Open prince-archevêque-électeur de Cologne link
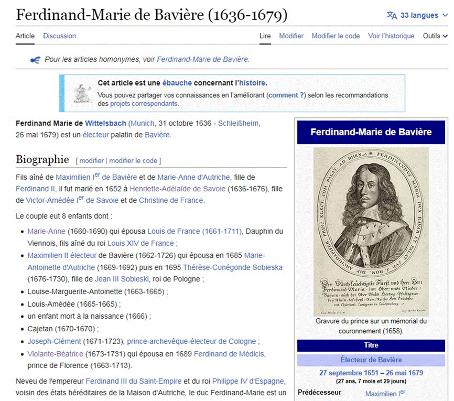The image size is (454, 401). (x=191, y=341)
